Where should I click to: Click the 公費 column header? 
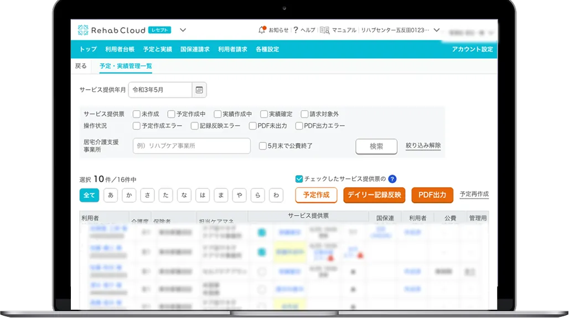pyautogui.click(x=451, y=218)
